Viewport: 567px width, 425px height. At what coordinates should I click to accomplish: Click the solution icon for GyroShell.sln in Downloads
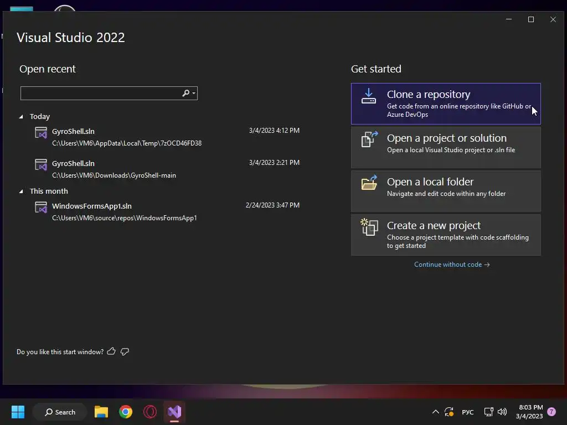tap(41, 165)
